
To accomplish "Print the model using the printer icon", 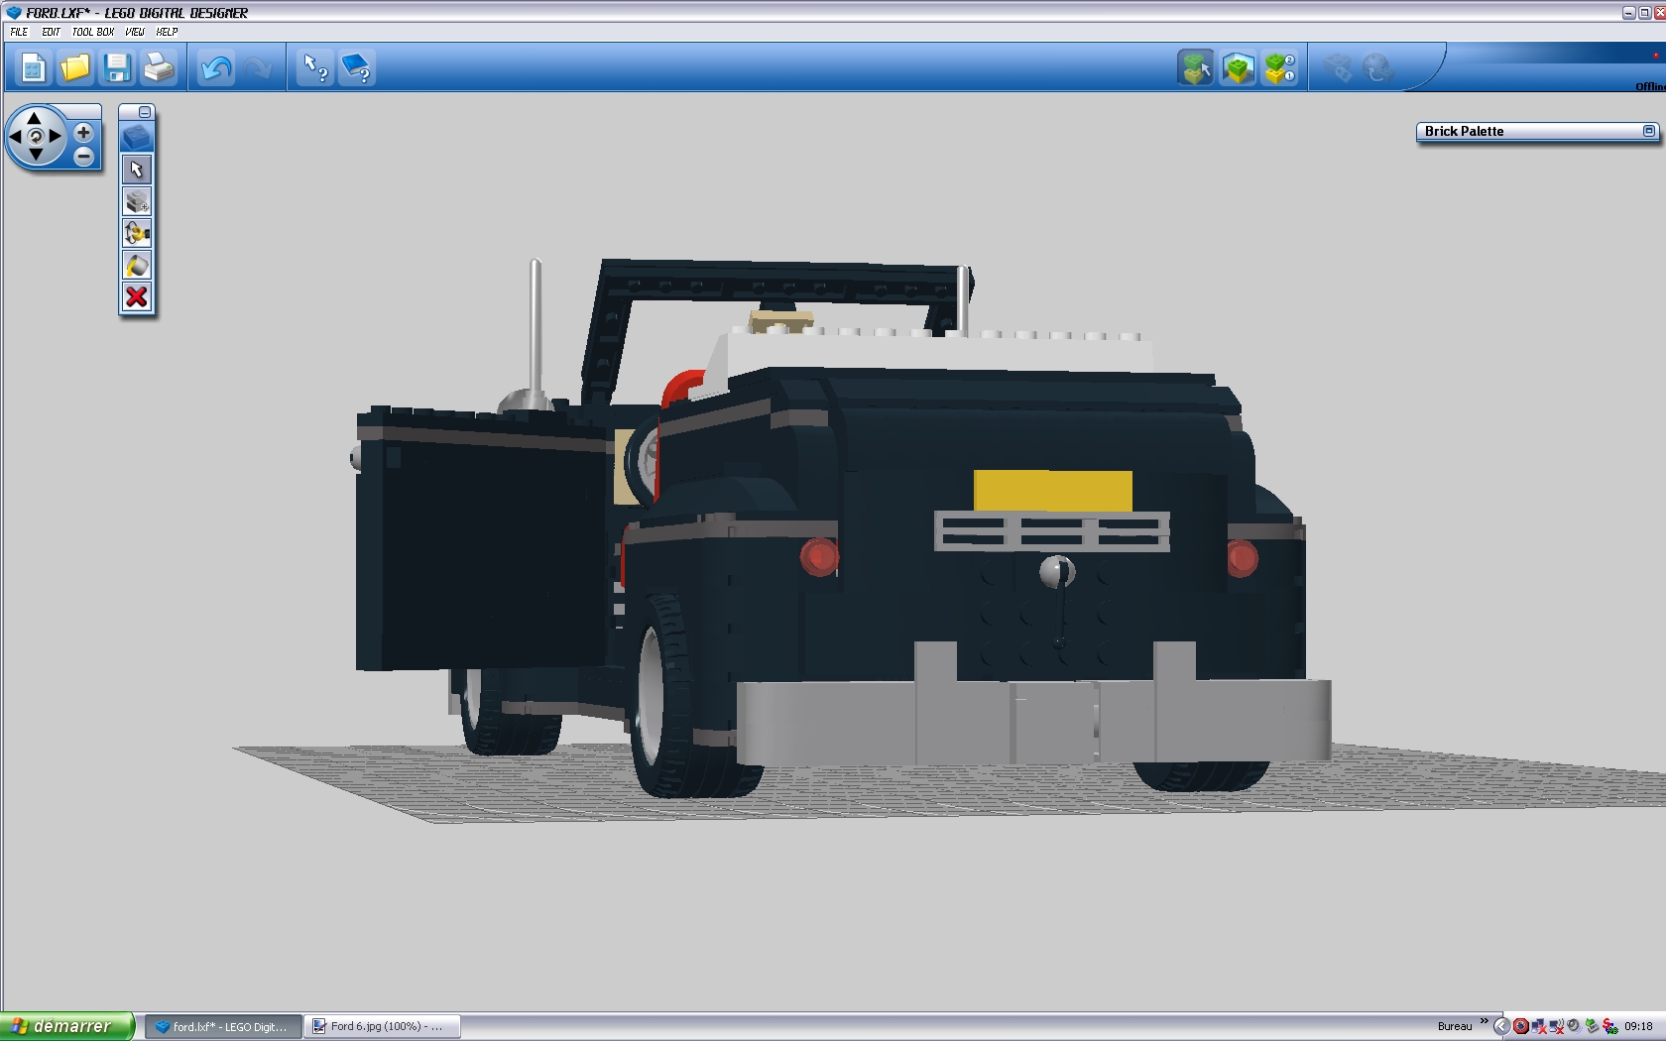I will click(x=159, y=68).
